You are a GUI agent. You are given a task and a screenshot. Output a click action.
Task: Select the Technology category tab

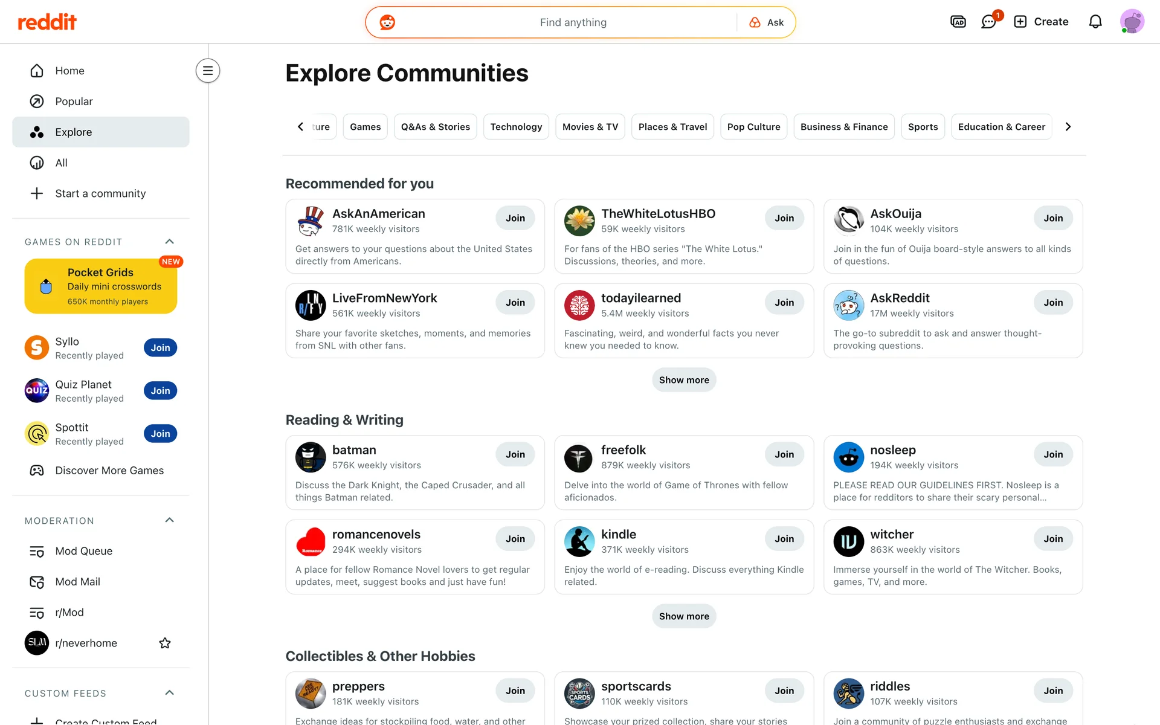pos(516,127)
